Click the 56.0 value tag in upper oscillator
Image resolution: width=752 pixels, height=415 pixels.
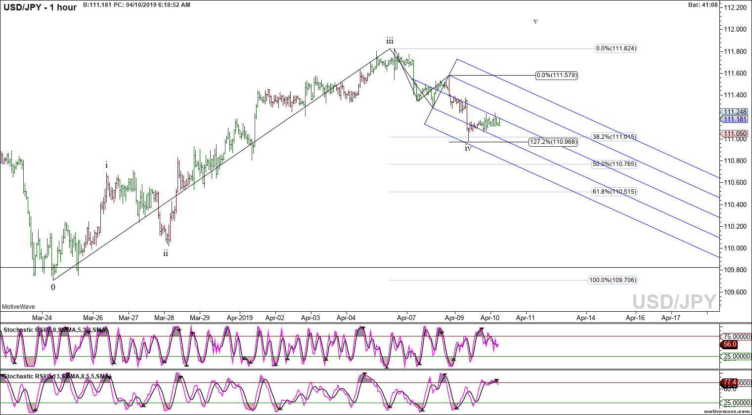point(730,344)
